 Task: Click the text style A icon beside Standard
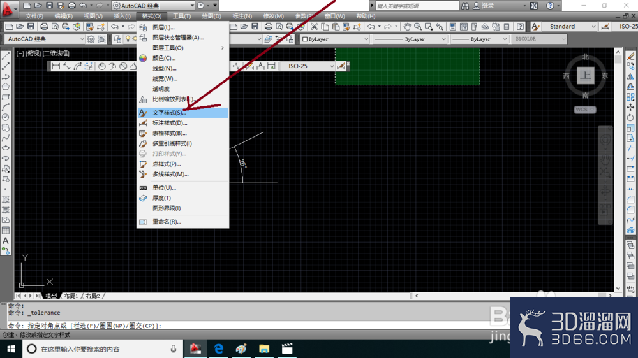(x=535, y=26)
